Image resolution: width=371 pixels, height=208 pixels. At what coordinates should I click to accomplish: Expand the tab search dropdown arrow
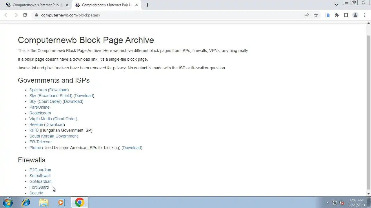click(337, 5)
